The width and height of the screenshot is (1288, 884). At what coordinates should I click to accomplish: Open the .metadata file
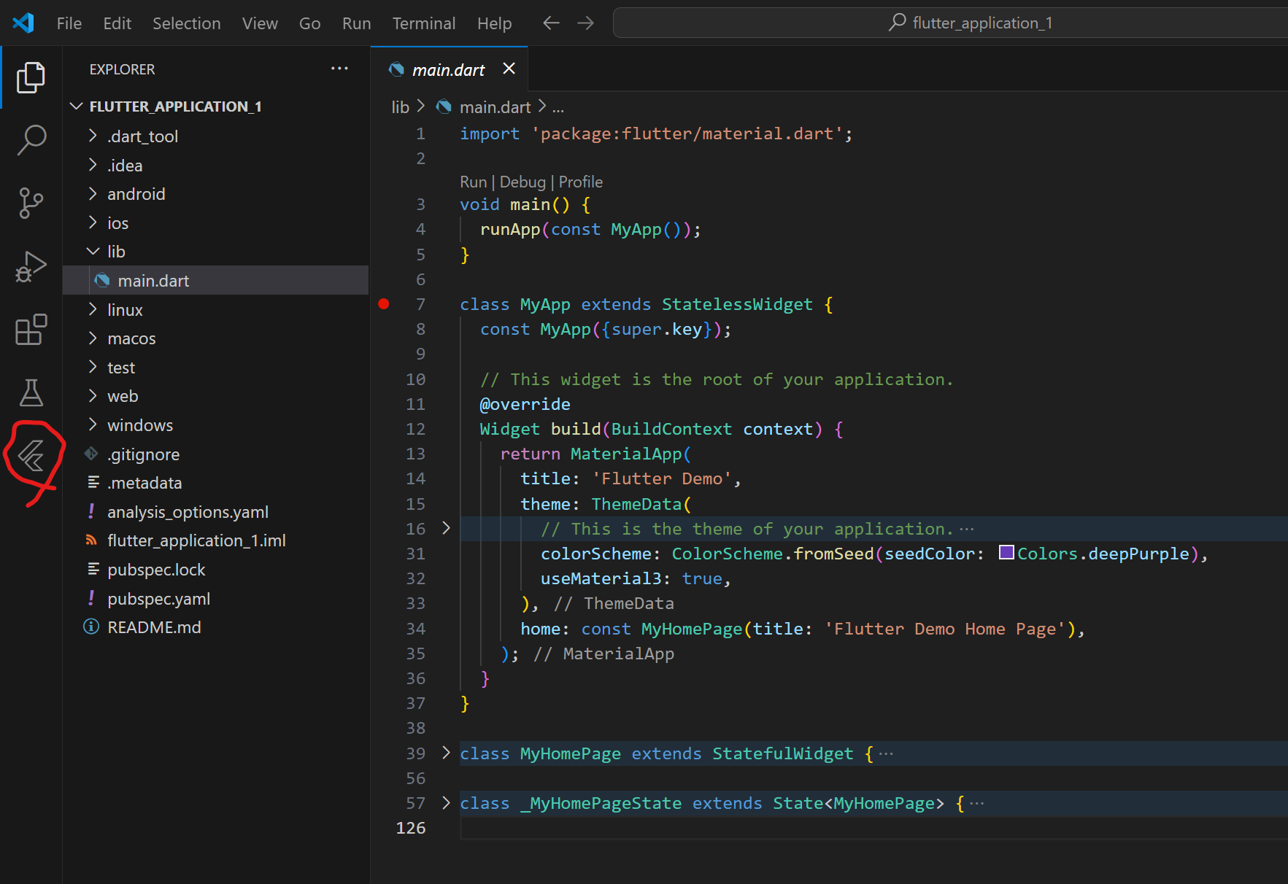(x=216, y=483)
